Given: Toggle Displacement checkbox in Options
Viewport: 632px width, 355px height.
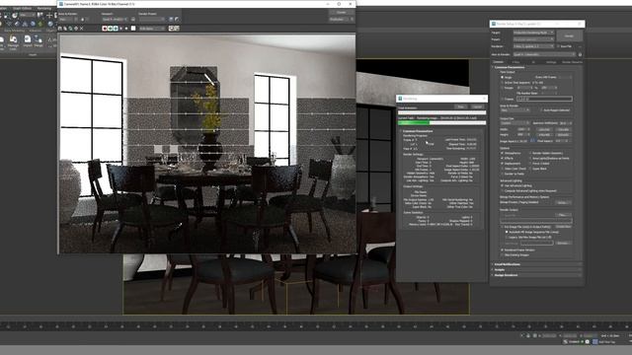Looking at the screenshot, I should 502,164.
